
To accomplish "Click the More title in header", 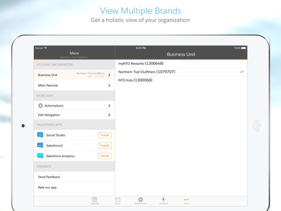I will tap(74, 53).
